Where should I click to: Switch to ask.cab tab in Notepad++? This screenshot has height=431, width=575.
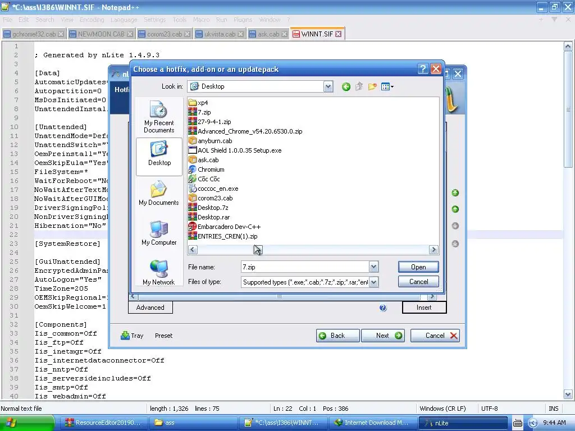[268, 34]
